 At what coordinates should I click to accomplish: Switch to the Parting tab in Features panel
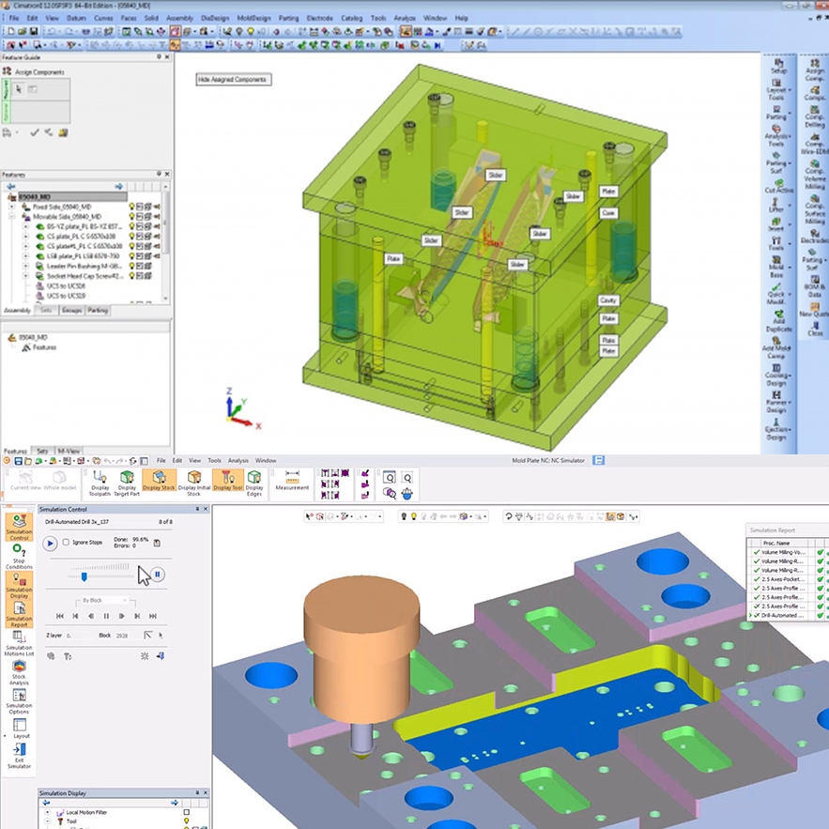(x=98, y=311)
